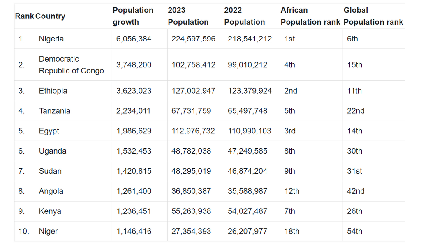
Task: Click the Kenya country cell
Action: (50, 211)
